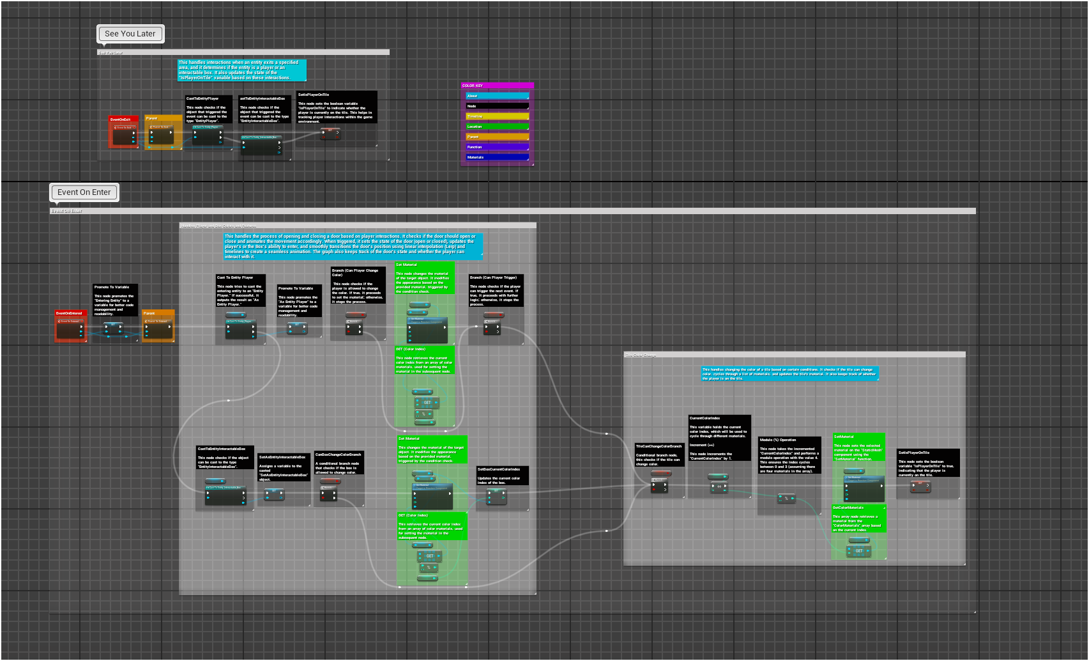Click the CurrentColorIndex description comment
Viewport: 1089px width, 661px height.
pos(719,438)
